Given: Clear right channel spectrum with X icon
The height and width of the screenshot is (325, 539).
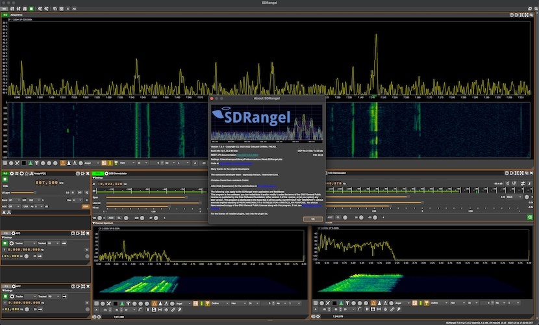Looking at the screenshot, I should [x=328, y=303].
